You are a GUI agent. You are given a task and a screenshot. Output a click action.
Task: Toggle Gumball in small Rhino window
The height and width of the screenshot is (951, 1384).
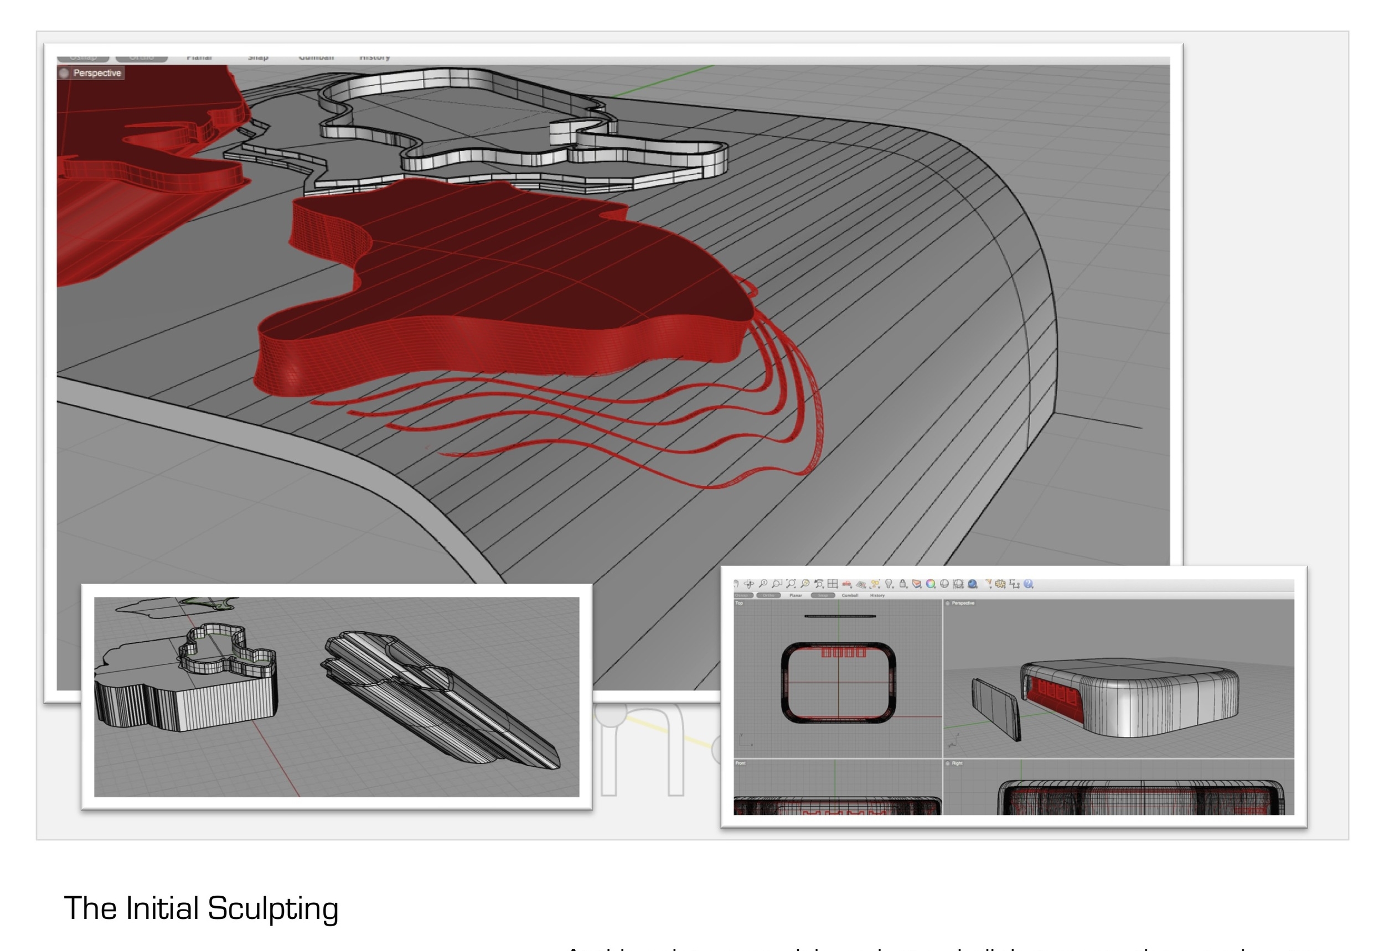point(850,596)
